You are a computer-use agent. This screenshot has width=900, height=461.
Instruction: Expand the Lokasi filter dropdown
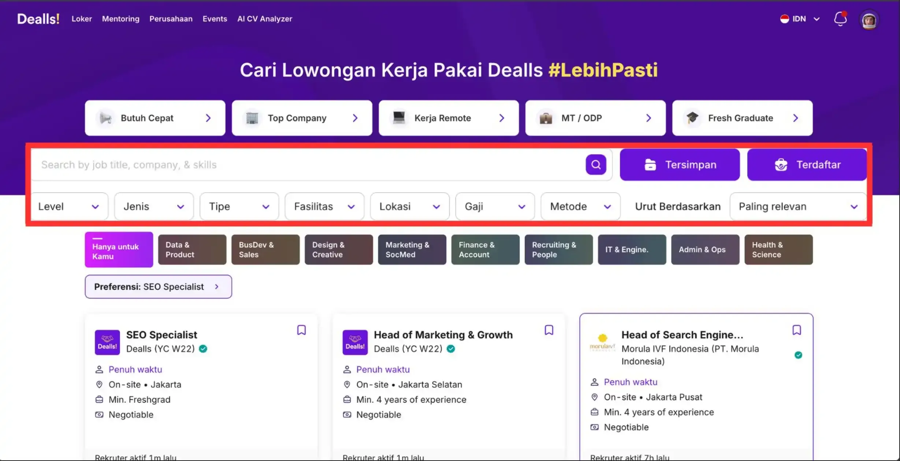pos(410,206)
